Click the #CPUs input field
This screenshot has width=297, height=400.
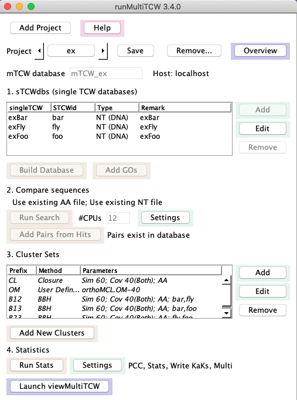click(118, 218)
